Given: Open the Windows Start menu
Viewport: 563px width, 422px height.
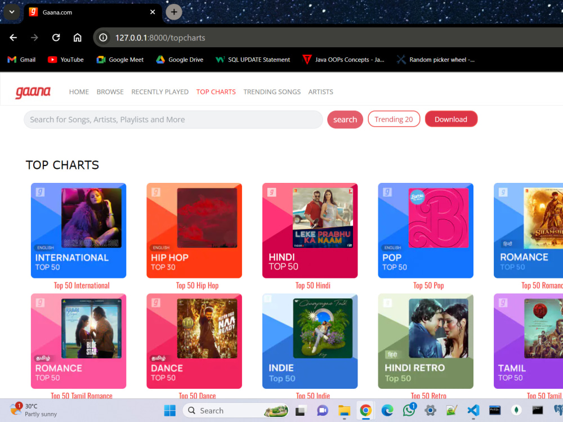Looking at the screenshot, I should click(x=170, y=411).
